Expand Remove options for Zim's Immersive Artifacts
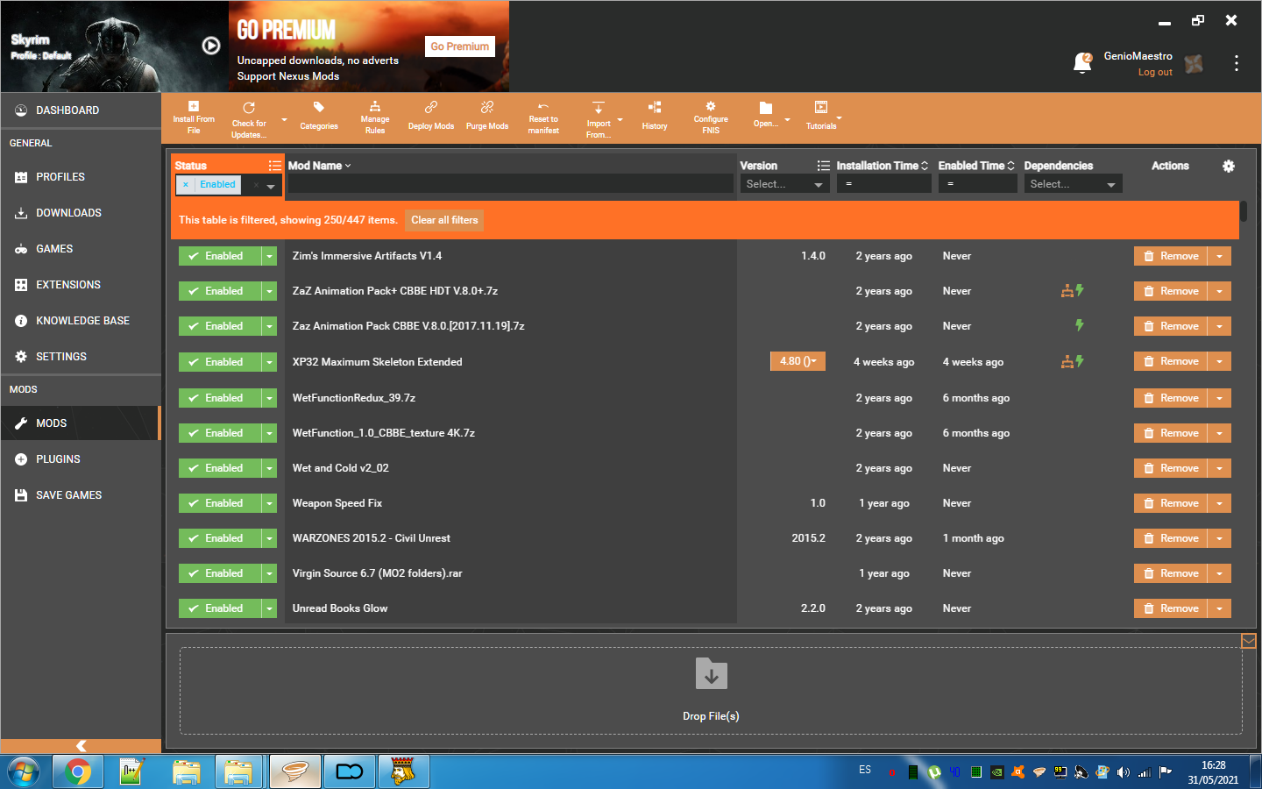The height and width of the screenshot is (789, 1262). [x=1219, y=256]
